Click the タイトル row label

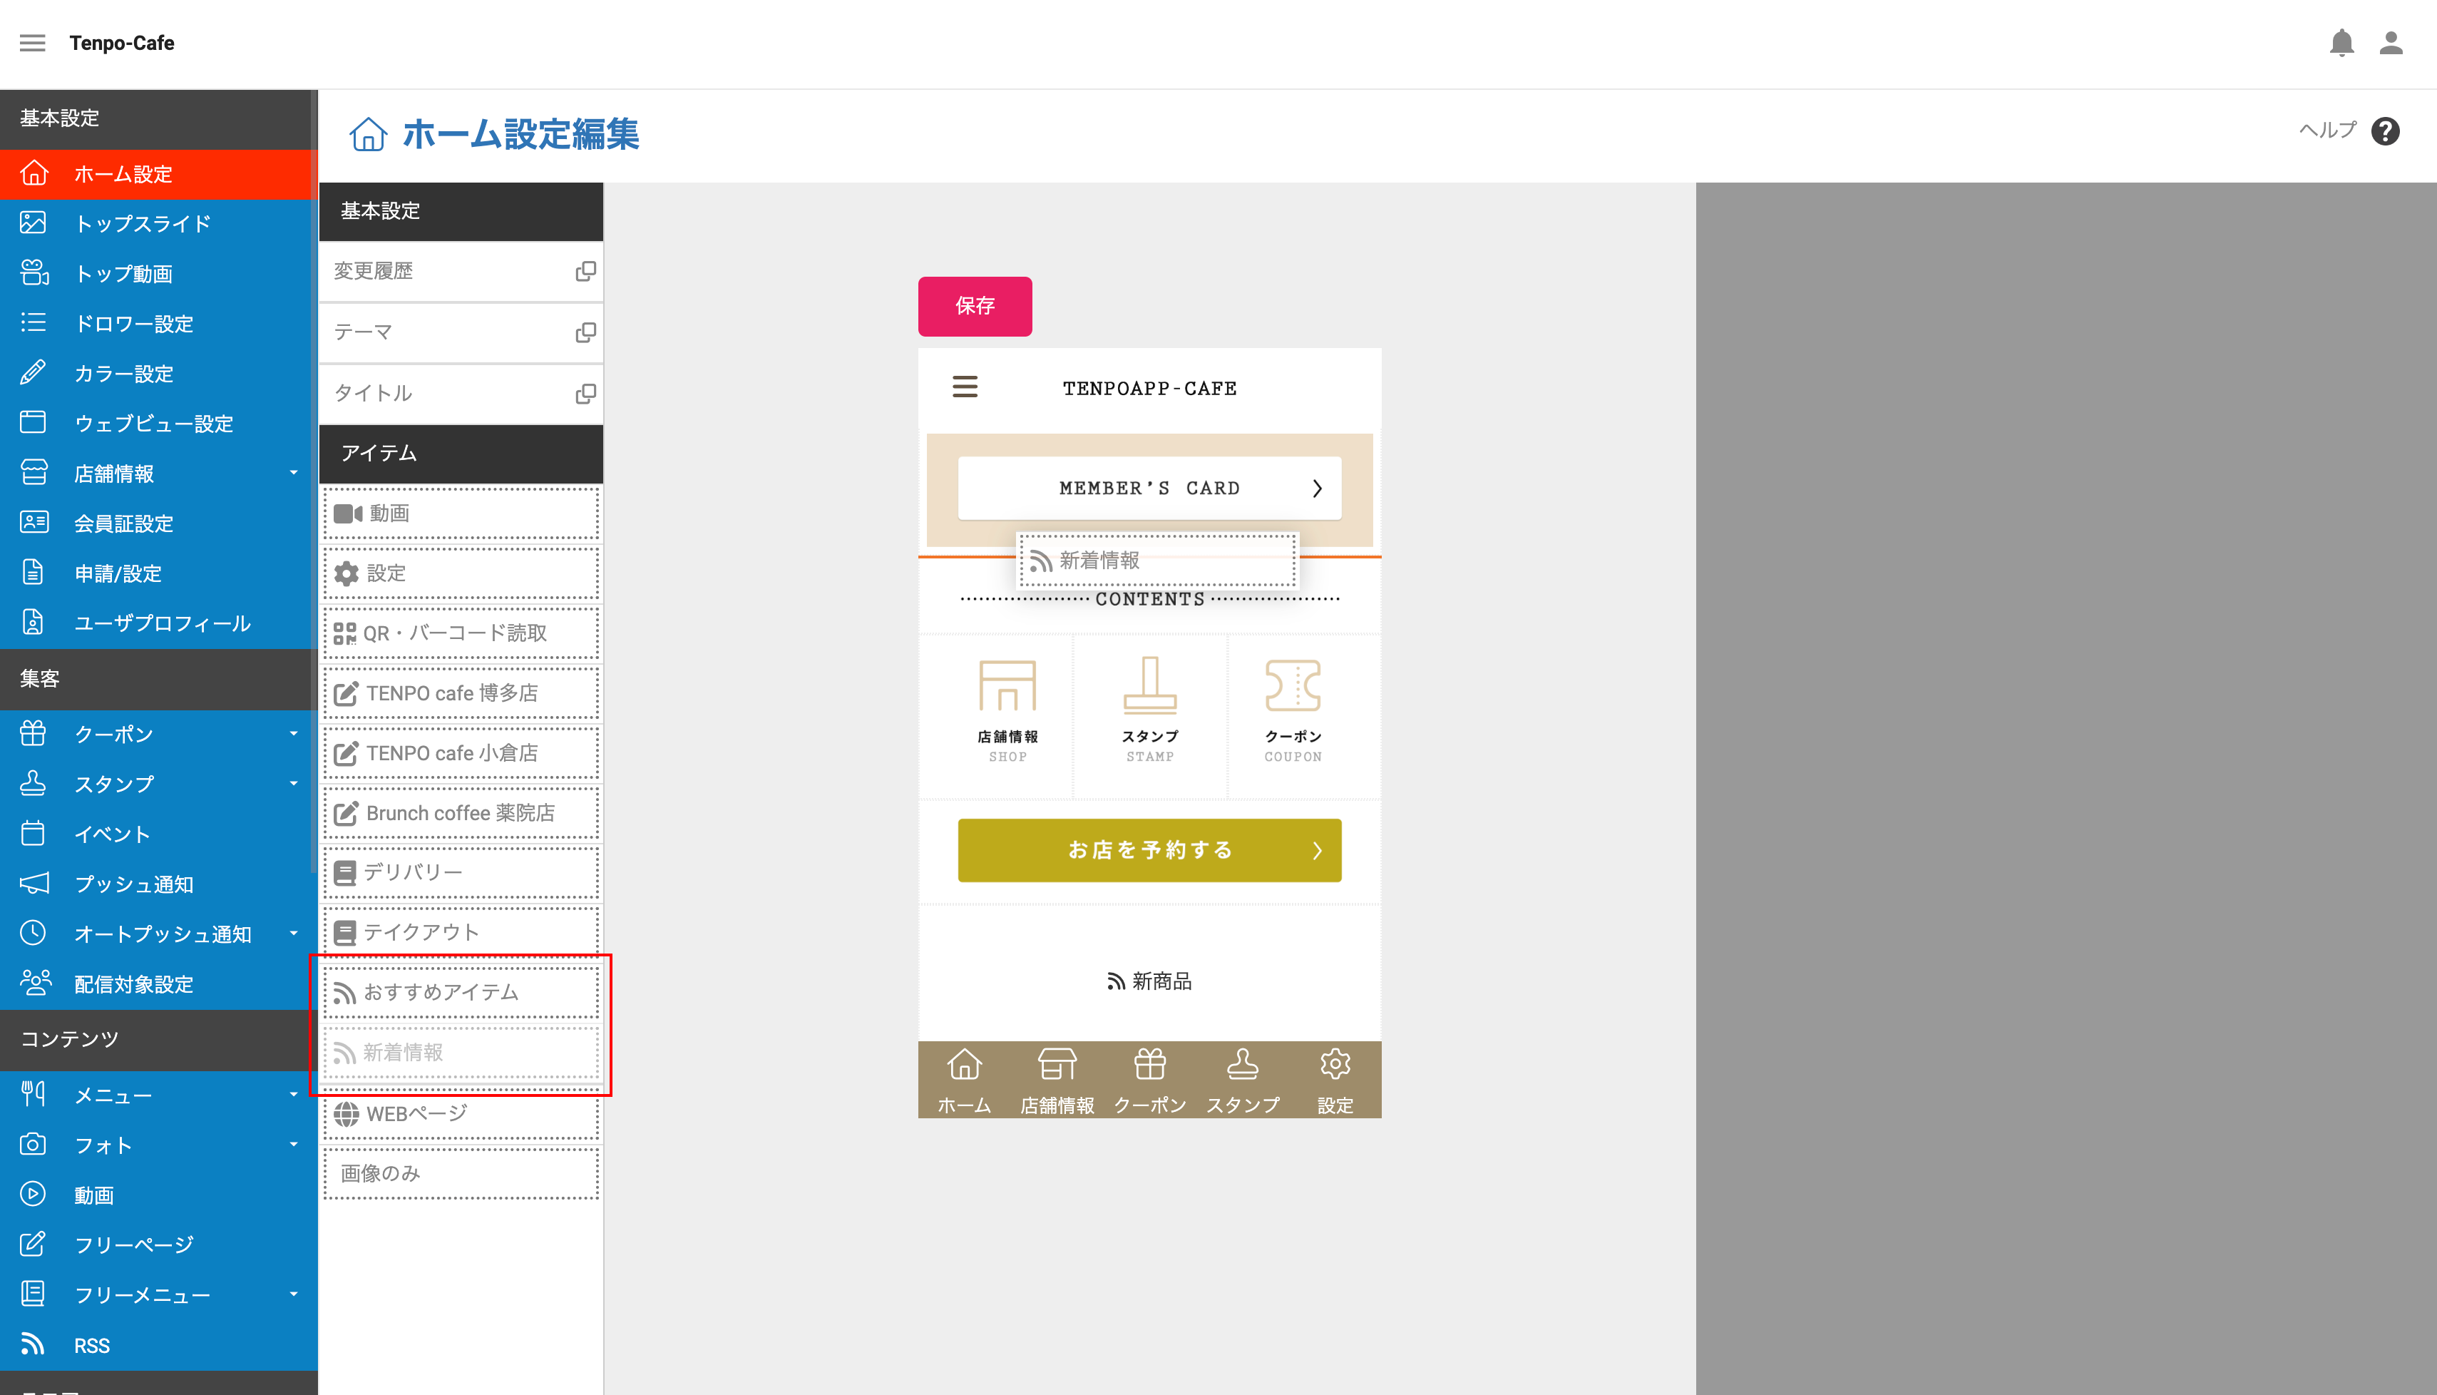click(374, 394)
